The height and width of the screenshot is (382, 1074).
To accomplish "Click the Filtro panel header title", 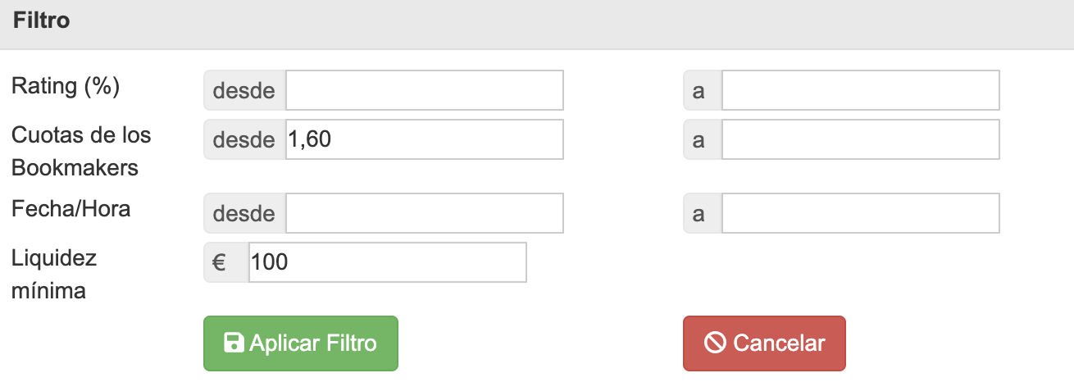I will [41, 21].
